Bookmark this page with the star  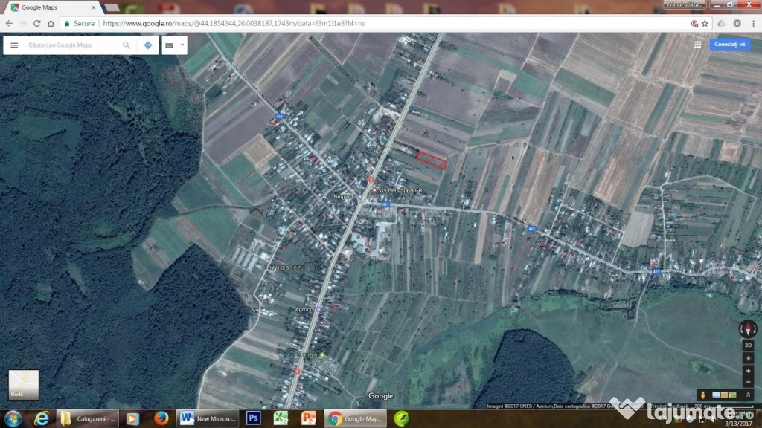[705, 23]
